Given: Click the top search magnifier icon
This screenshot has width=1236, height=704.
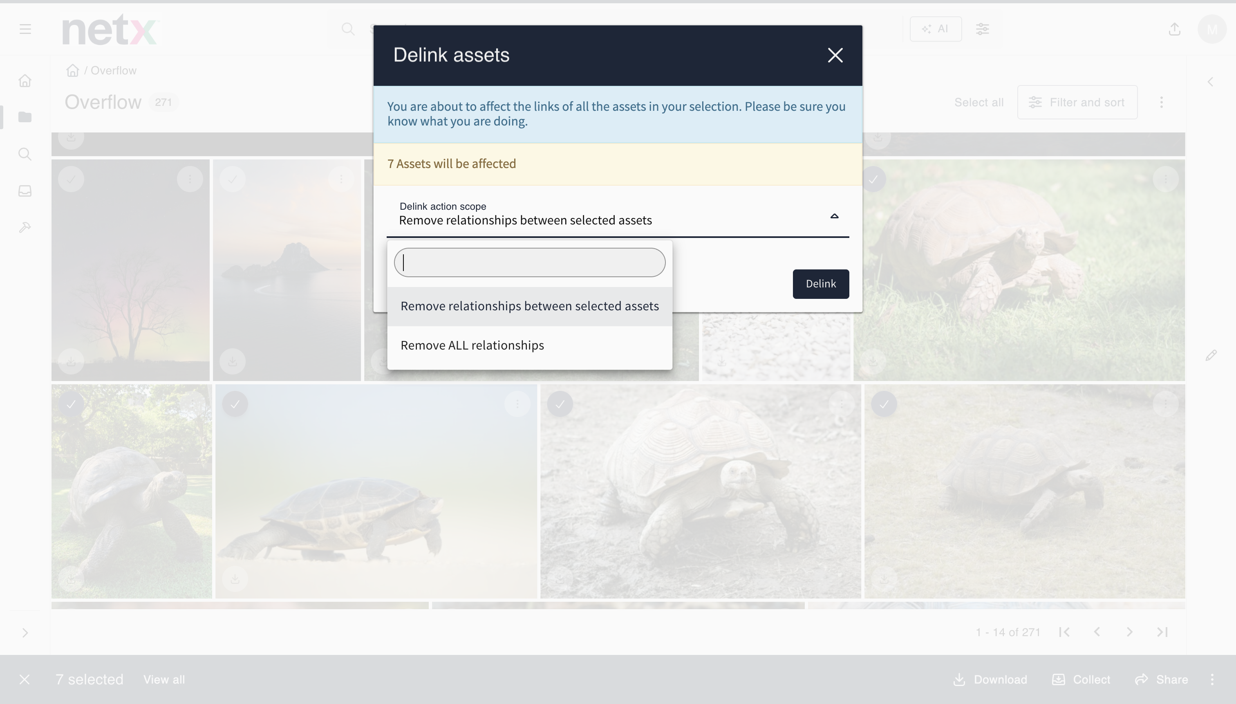Looking at the screenshot, I should tap(347, 29).
